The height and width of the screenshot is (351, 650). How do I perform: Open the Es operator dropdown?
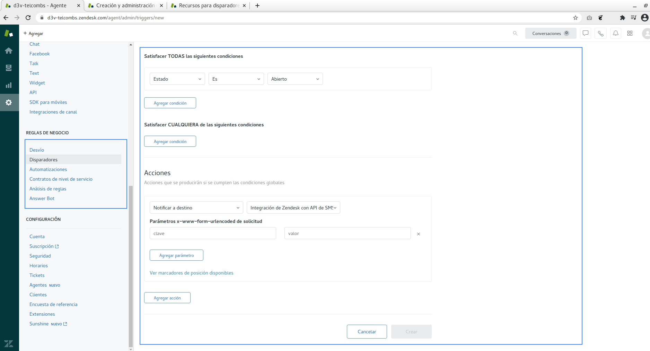236,79
